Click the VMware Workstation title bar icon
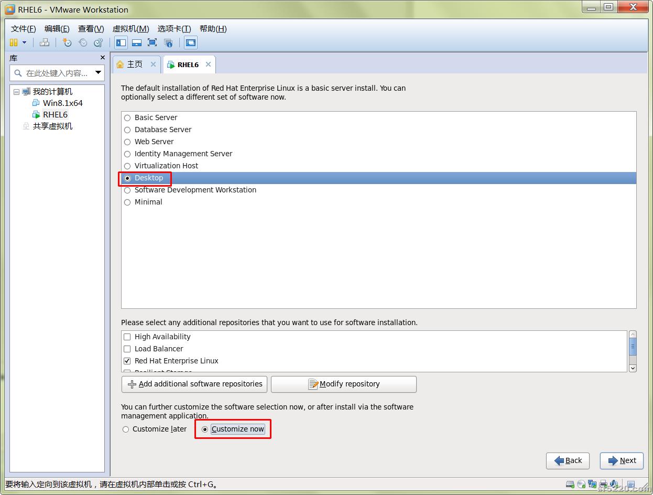Image resolution: width=653 pixels, height=495 pixels. (9, 9)
